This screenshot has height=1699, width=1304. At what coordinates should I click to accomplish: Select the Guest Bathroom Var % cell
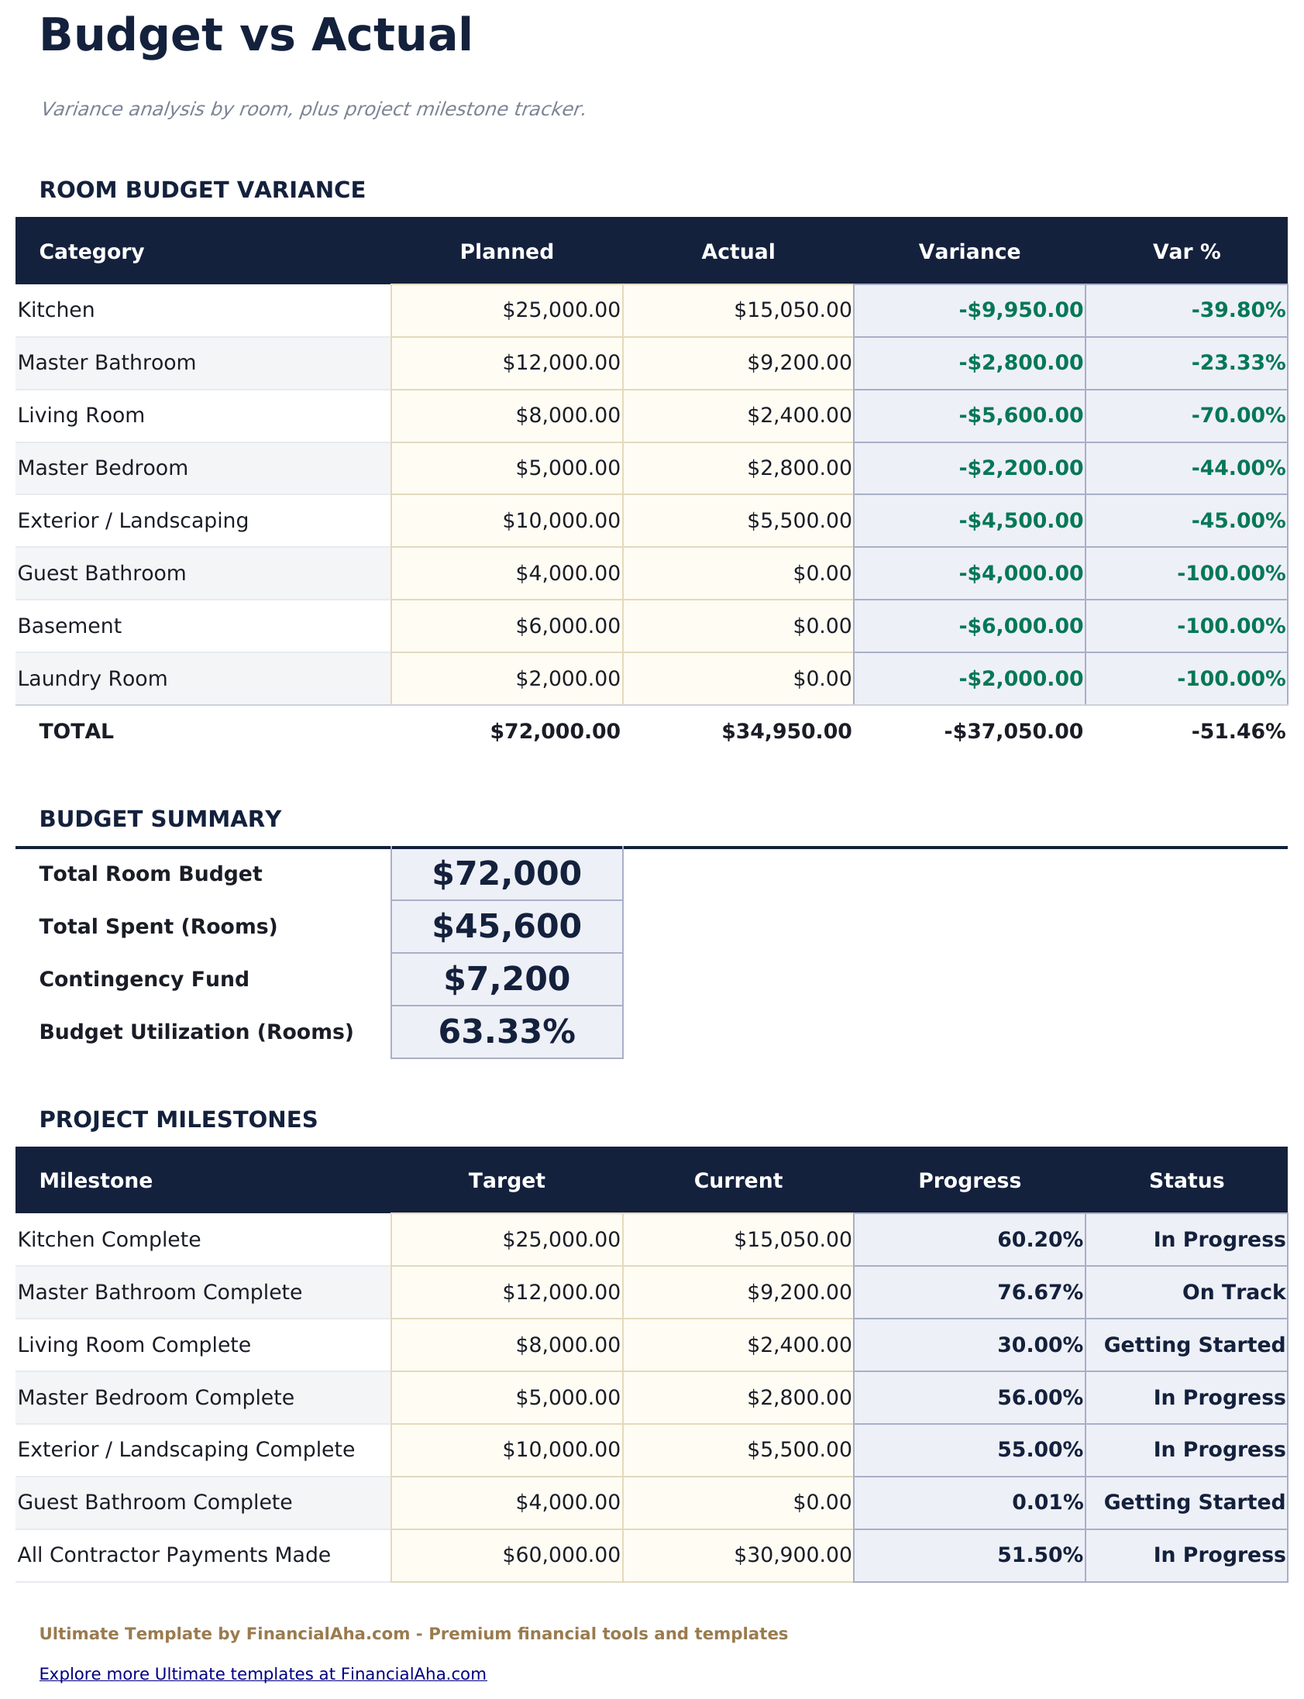pos(1185,573)
